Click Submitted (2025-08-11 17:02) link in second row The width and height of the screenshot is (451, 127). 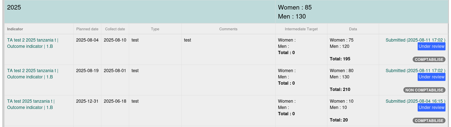[415, 71]
